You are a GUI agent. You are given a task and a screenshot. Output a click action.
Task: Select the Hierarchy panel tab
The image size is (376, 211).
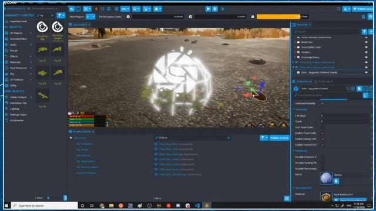pyautogui.click(x=301, y=25)
